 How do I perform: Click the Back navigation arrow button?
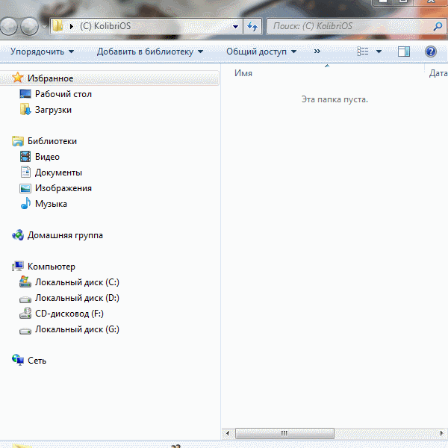point(9,26)
